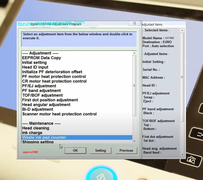Image resolution: width=203 pixels, height=180 pixels.
Task: Click Adjusted items panel scroll down arrow
Action: click(x=182, y=155)
